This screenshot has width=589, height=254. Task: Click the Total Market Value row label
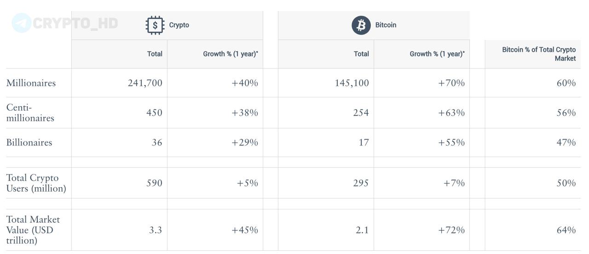(x=33, y=230)
